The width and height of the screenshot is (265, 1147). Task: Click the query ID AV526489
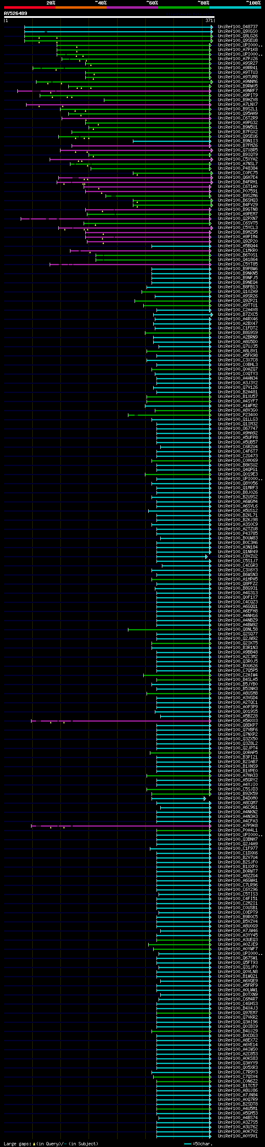pos(16,13)
